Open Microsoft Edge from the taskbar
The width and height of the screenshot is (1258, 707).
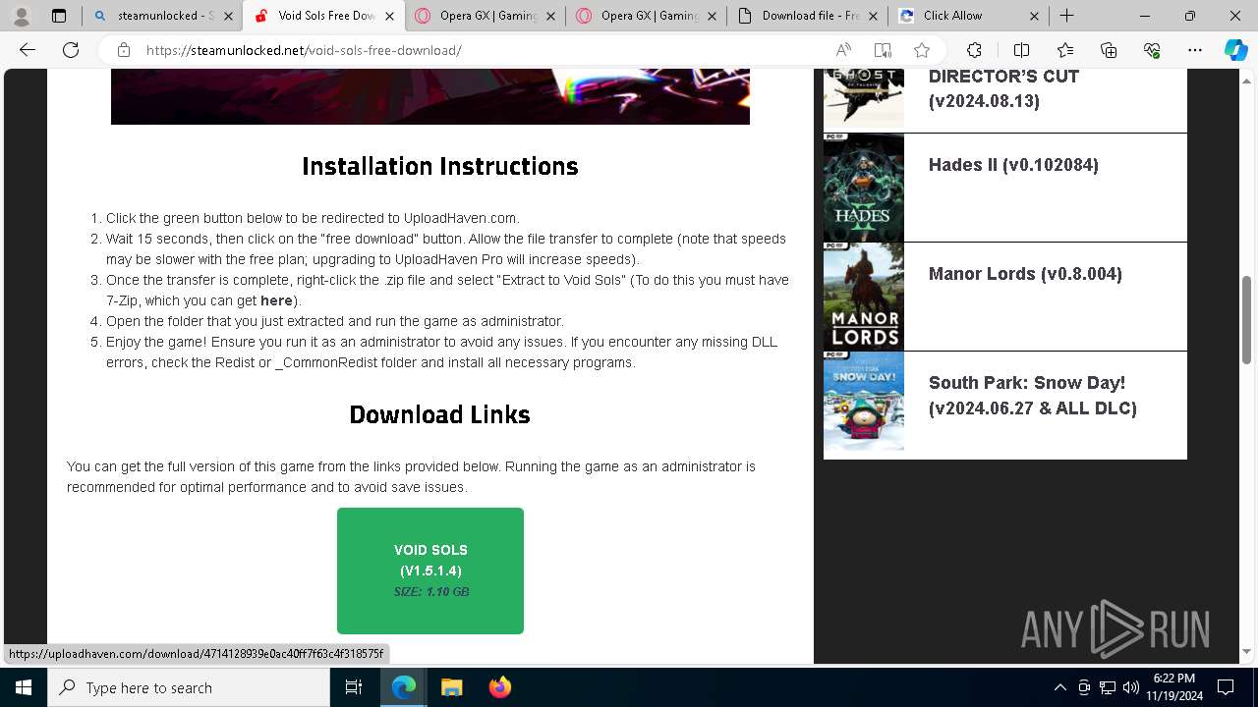coord(404,687)
